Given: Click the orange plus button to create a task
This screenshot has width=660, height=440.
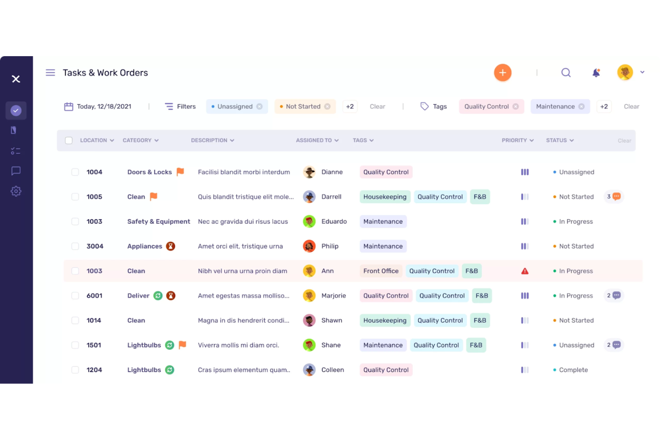Looking at the screenshot, I should pyautogui.click(x=503, y=72).
